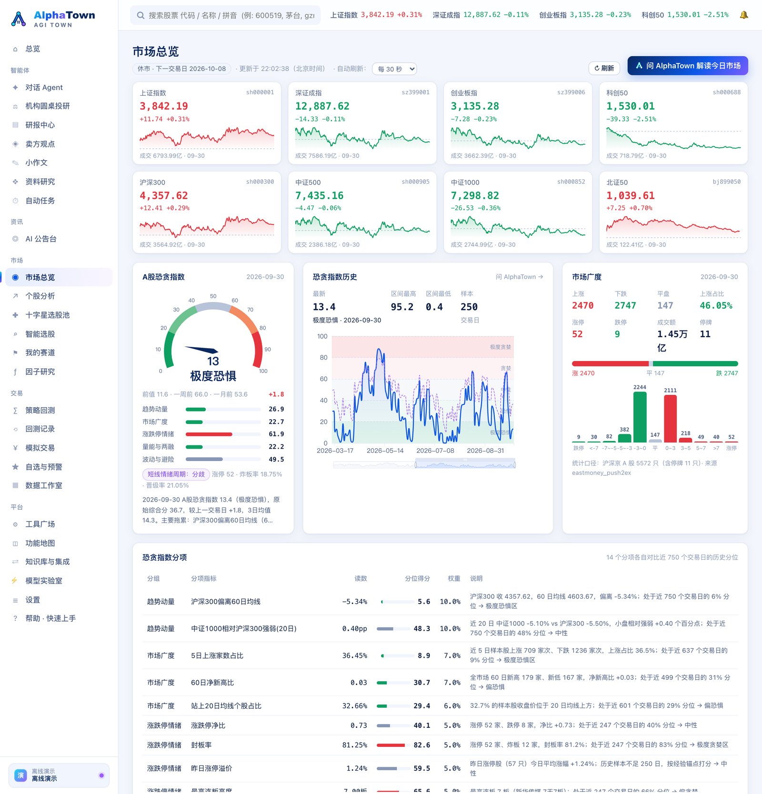762x794 pixels.
Task: Click 离线演示 account button
Action: [x=59, y=775]
